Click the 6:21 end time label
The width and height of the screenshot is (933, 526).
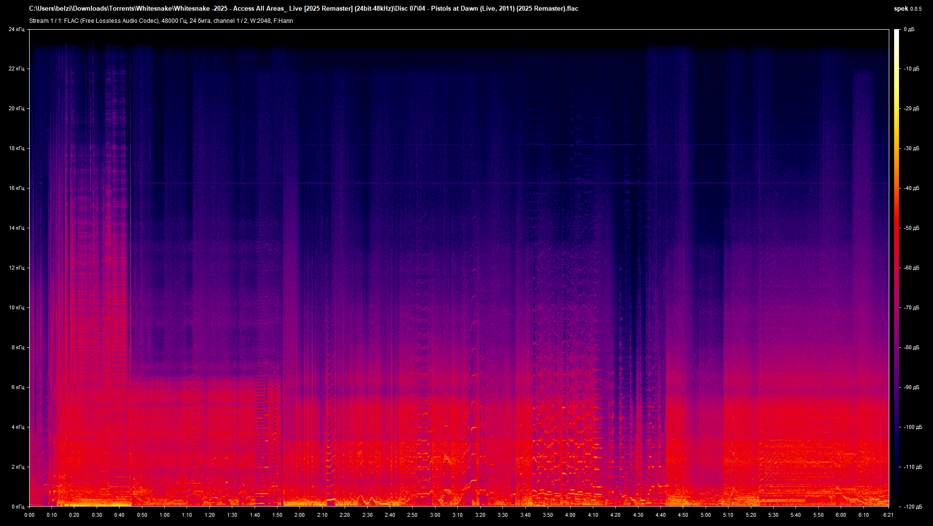coord(888,515)
